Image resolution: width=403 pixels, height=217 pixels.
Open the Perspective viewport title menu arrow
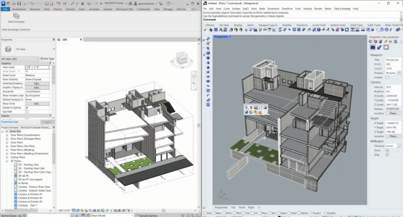click(x=230, y=37)
